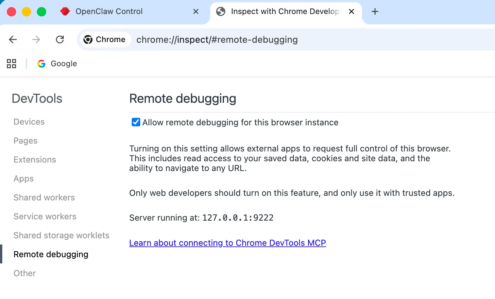The height and width of the screenshot is (299, 495).
Task: Show the Service workers section
Action: pos(45,216)
